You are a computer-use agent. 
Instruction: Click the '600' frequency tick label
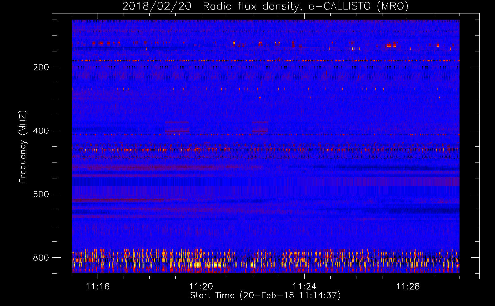41,194
